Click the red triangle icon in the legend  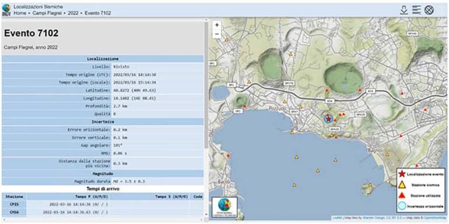point(402,195)
